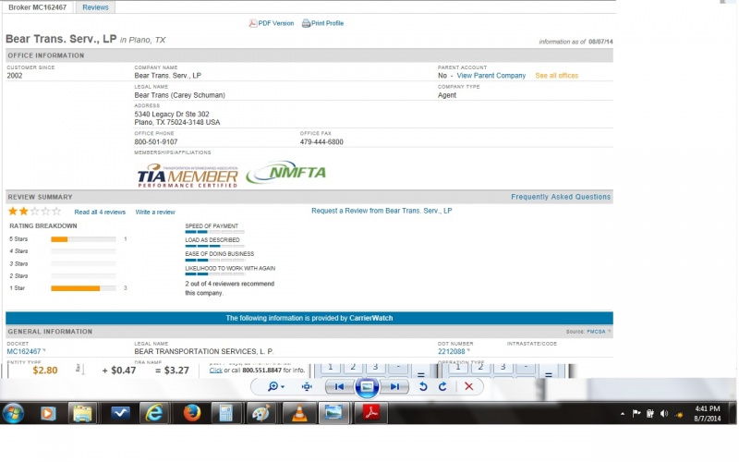739x462 pixels.
Task: Click the FMCSA source link
Action: [596, 332]
